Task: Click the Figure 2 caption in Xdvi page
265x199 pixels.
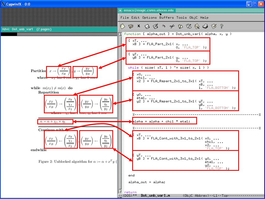Action: tap(78, 162)
